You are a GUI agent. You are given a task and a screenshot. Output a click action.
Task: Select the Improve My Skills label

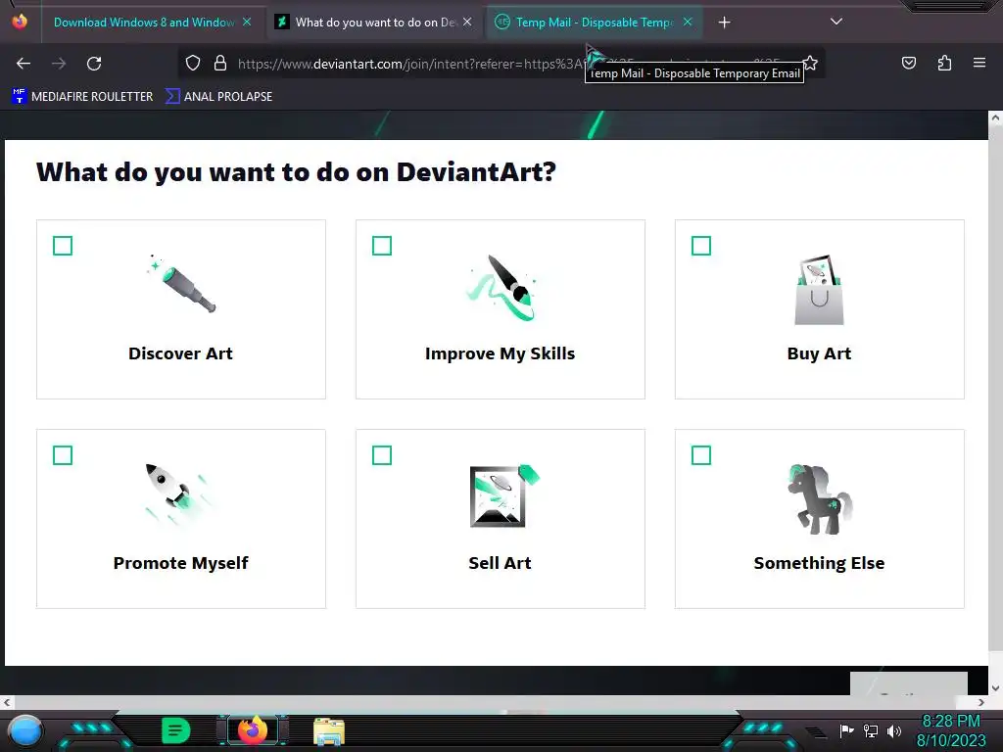tap(501, 353)
